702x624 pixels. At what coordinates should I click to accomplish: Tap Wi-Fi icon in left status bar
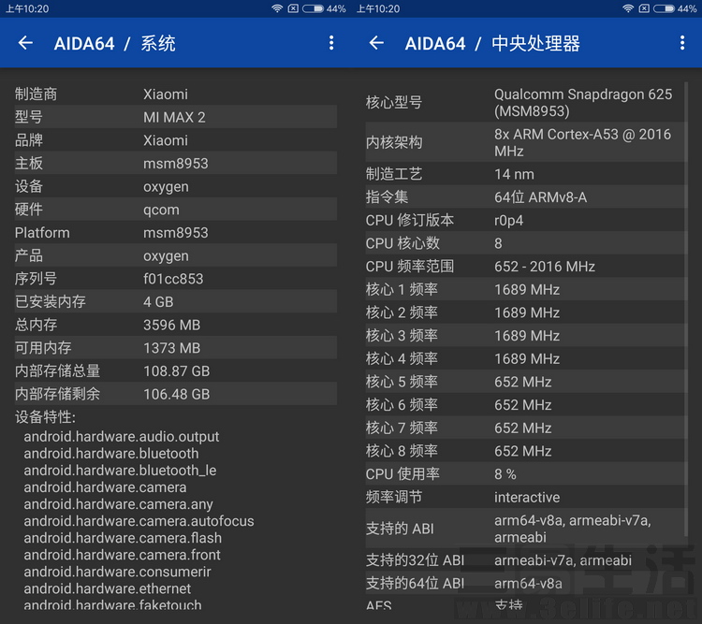tap(277, 8)
